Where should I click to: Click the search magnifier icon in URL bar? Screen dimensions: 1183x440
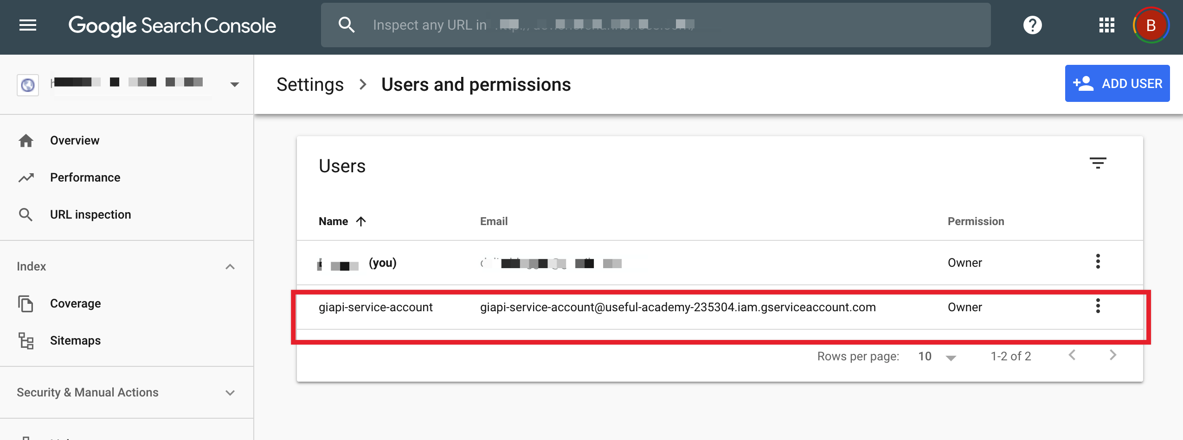pos(347,25)
